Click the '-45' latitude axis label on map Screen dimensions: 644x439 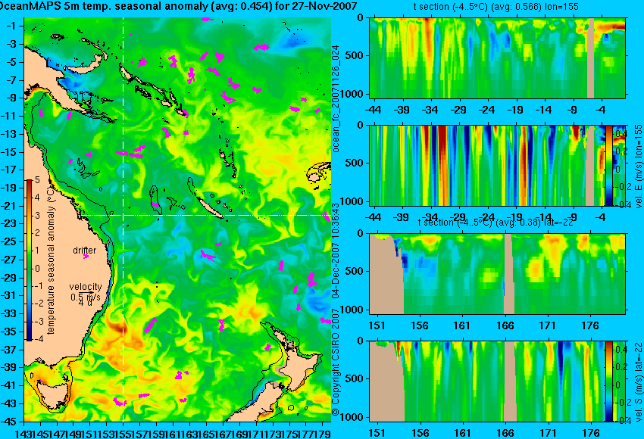pos(9,422)
